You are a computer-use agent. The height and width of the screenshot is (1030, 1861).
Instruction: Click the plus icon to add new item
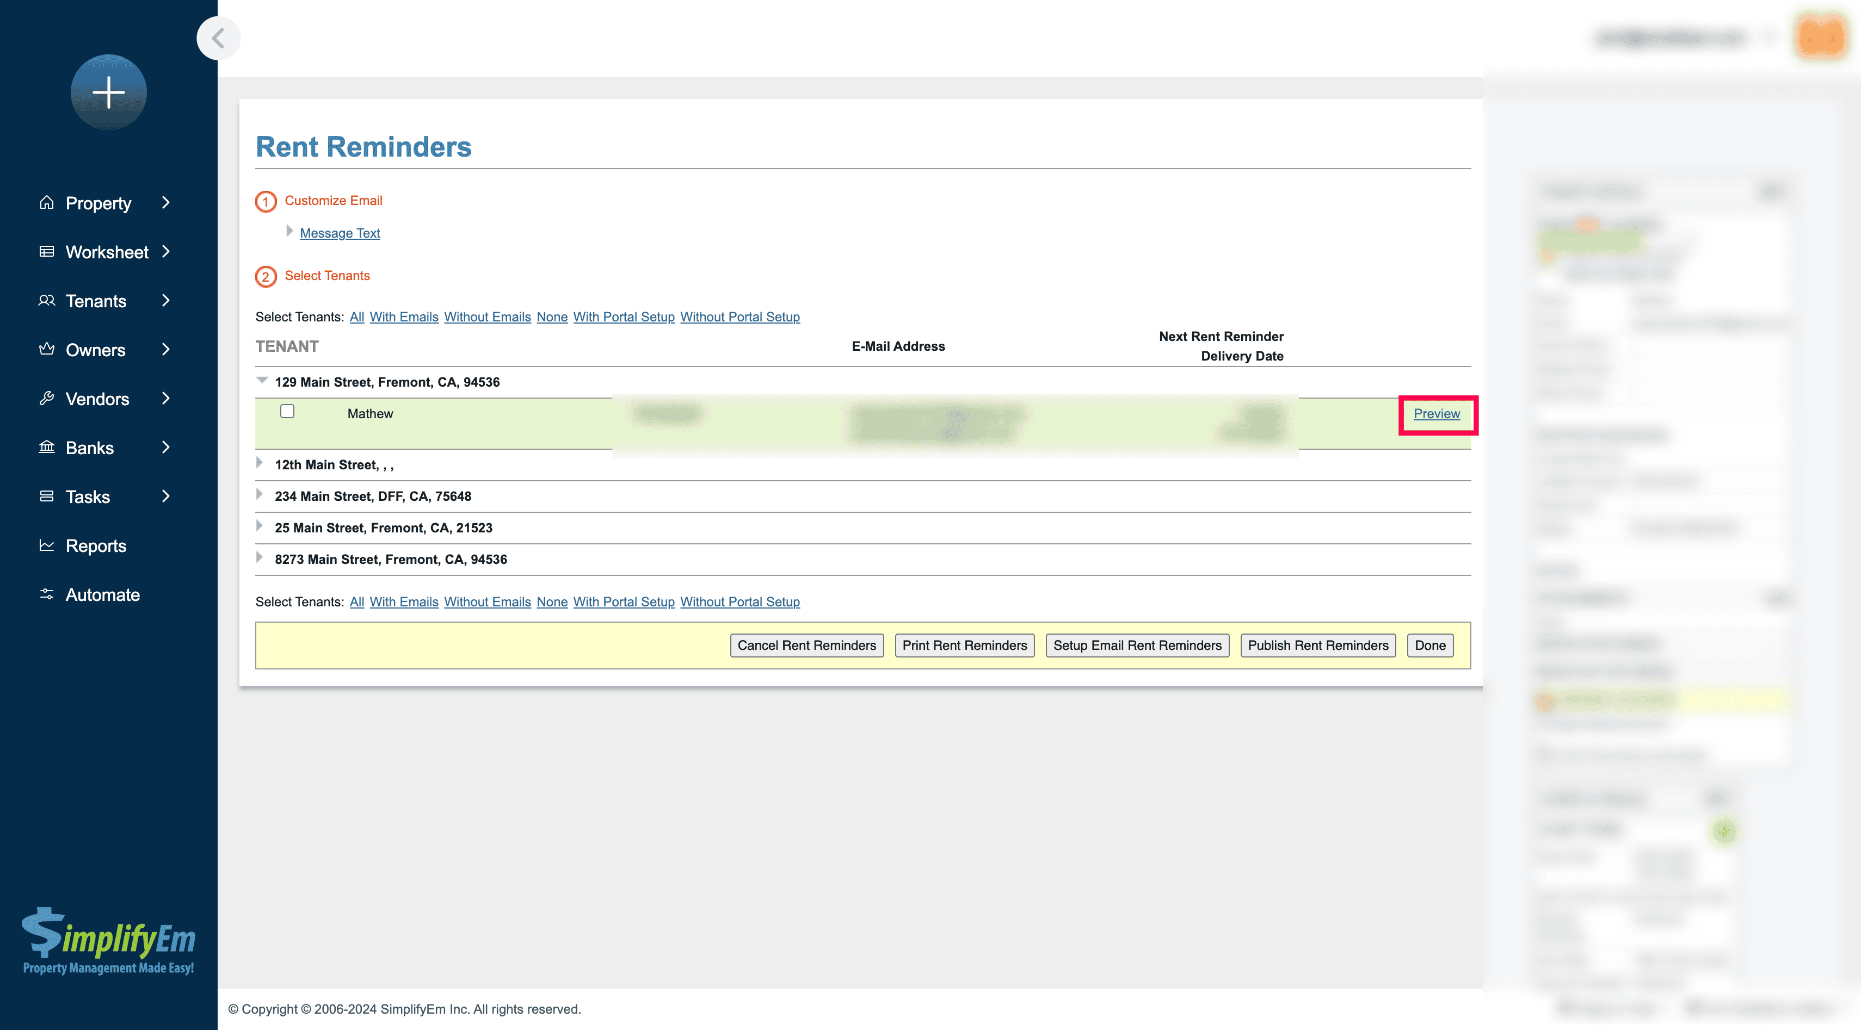tap(107, 90)
